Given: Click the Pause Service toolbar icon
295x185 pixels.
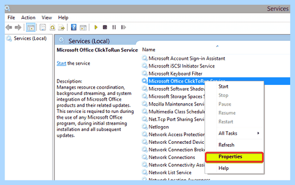Looking at the screenshot, I should tap(114, 27).
